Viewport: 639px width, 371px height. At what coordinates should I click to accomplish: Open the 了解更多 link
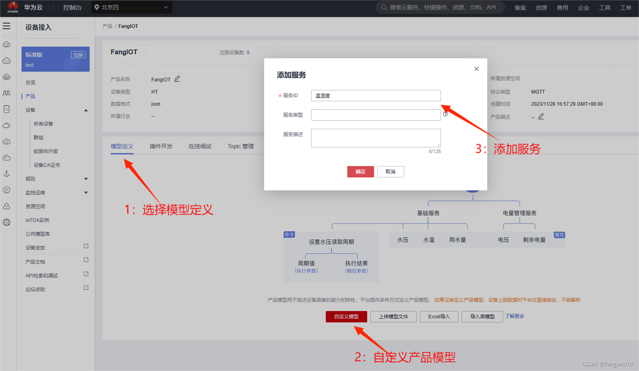coord(514,316)
